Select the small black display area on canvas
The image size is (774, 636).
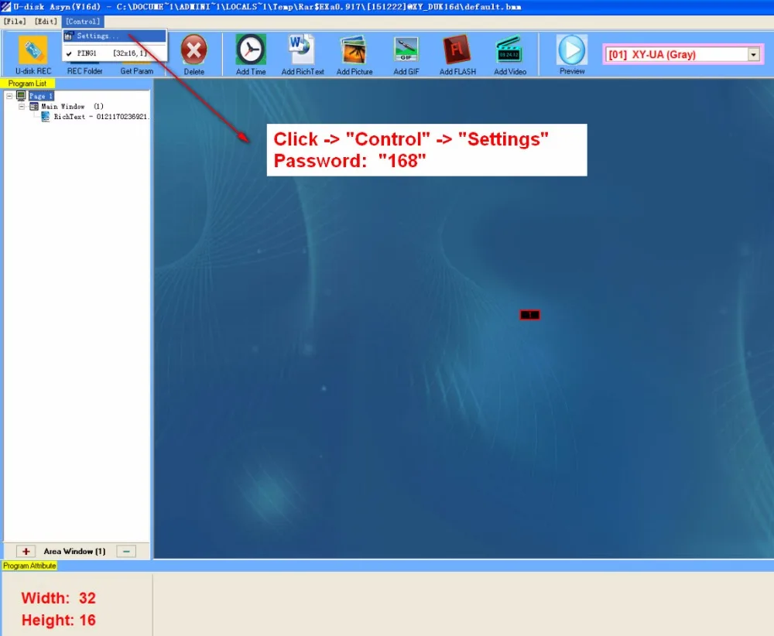pyautogui.click(x=529, y=315)
